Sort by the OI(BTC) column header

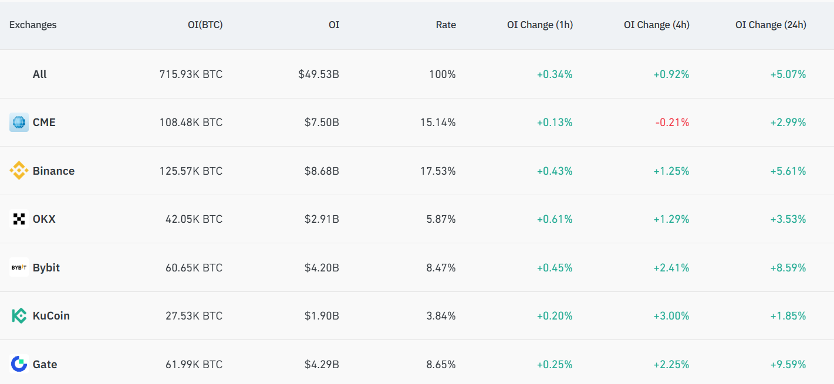[205, 25]
